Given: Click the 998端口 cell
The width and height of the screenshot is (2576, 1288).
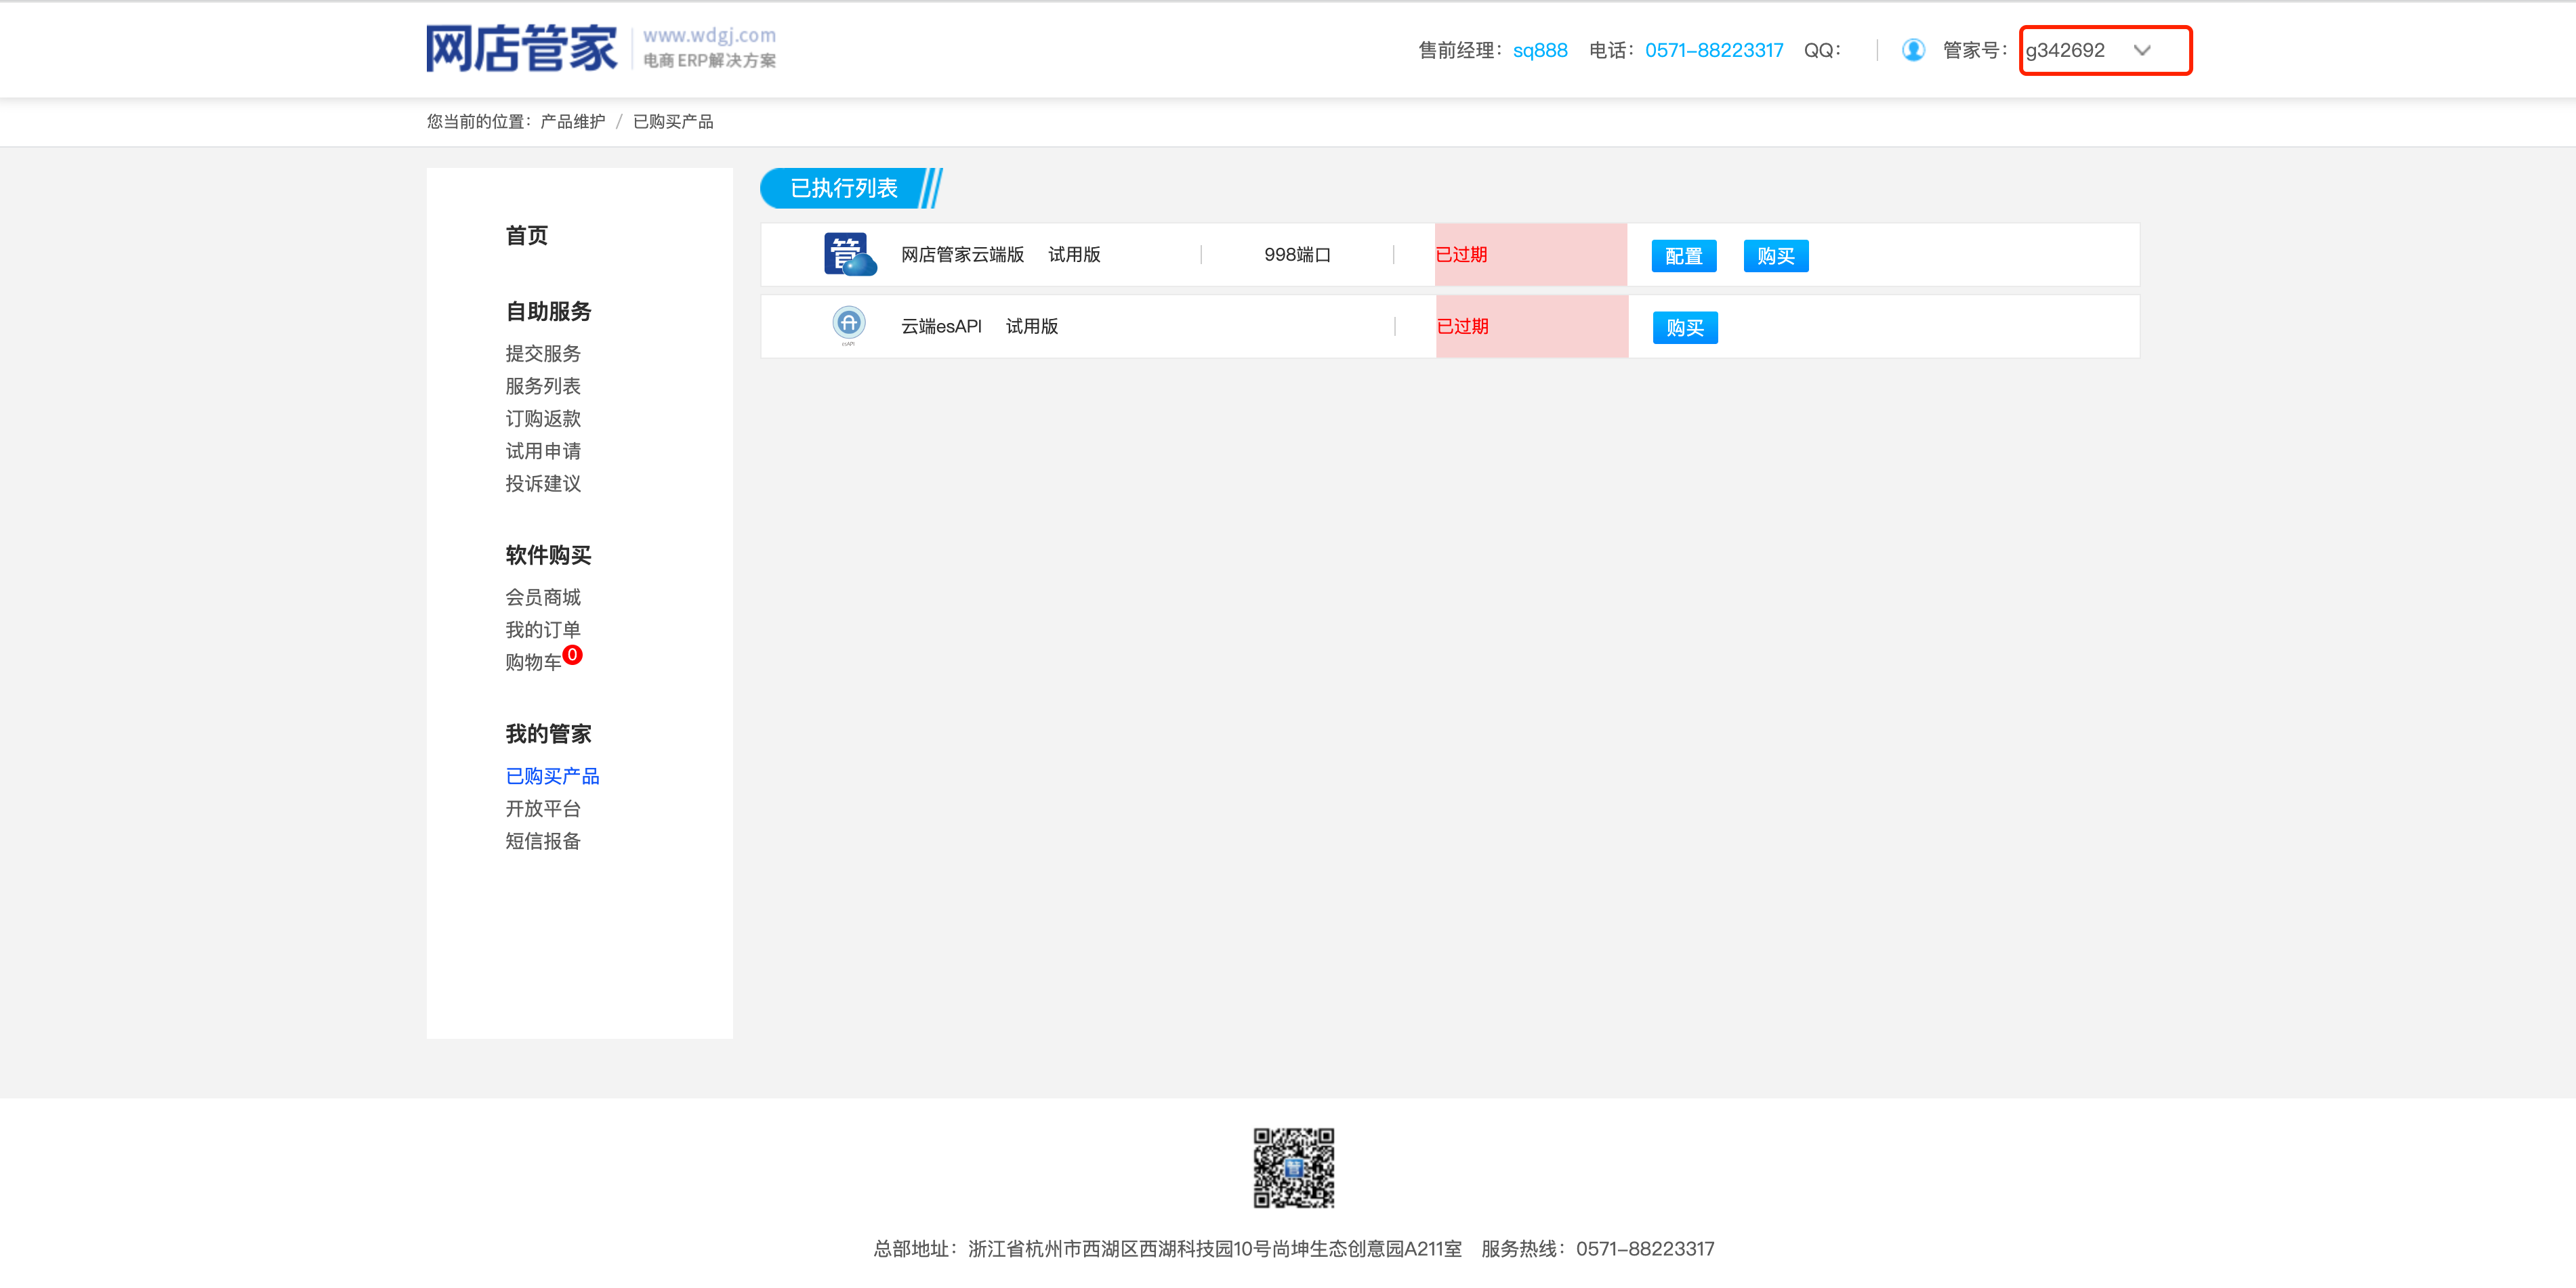Looking at the screenshot, I should pyautogui.click(x=1297, y=255).
